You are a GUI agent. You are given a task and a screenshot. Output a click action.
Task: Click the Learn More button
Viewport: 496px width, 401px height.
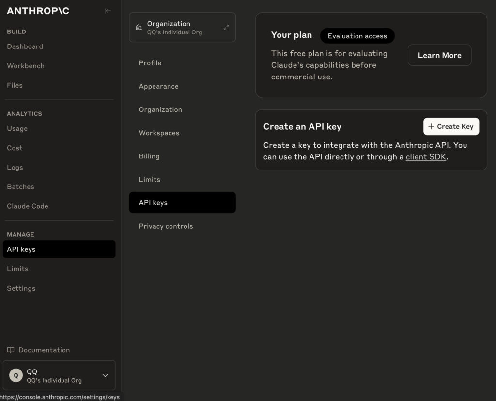(x=439, y=55)
